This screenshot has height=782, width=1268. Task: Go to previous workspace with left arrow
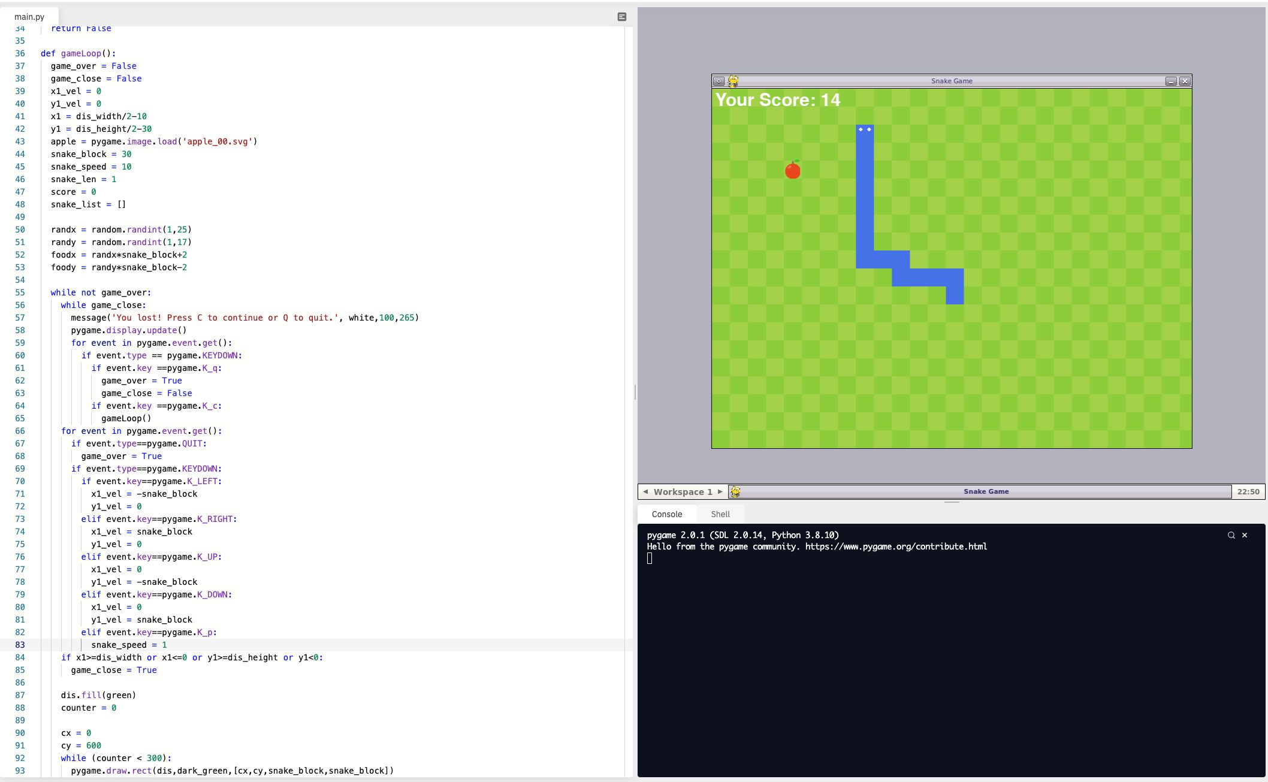click(645, 491)
